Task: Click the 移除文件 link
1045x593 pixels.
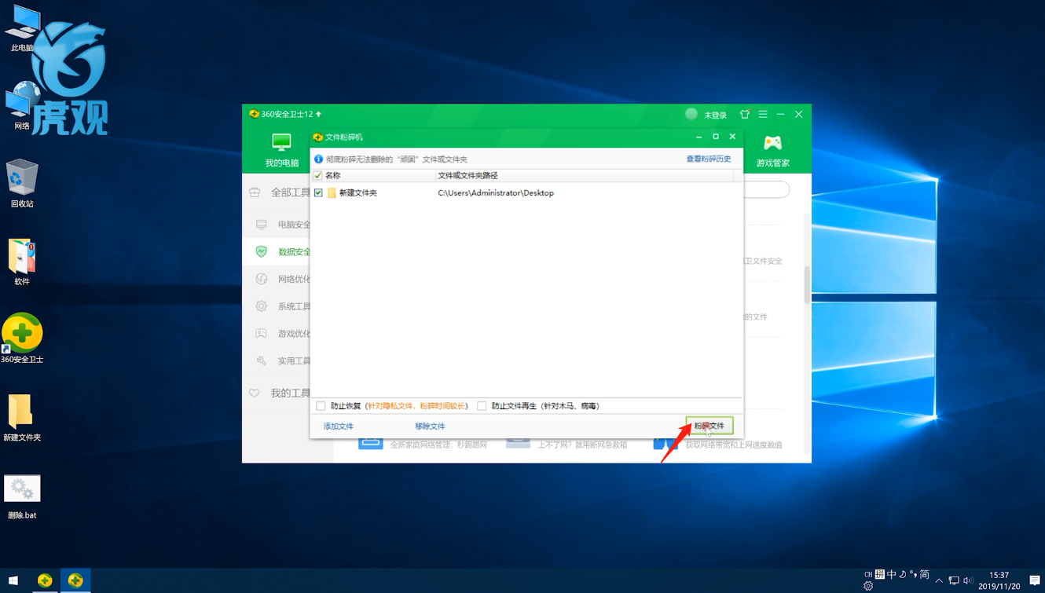Action: point(430,426)
